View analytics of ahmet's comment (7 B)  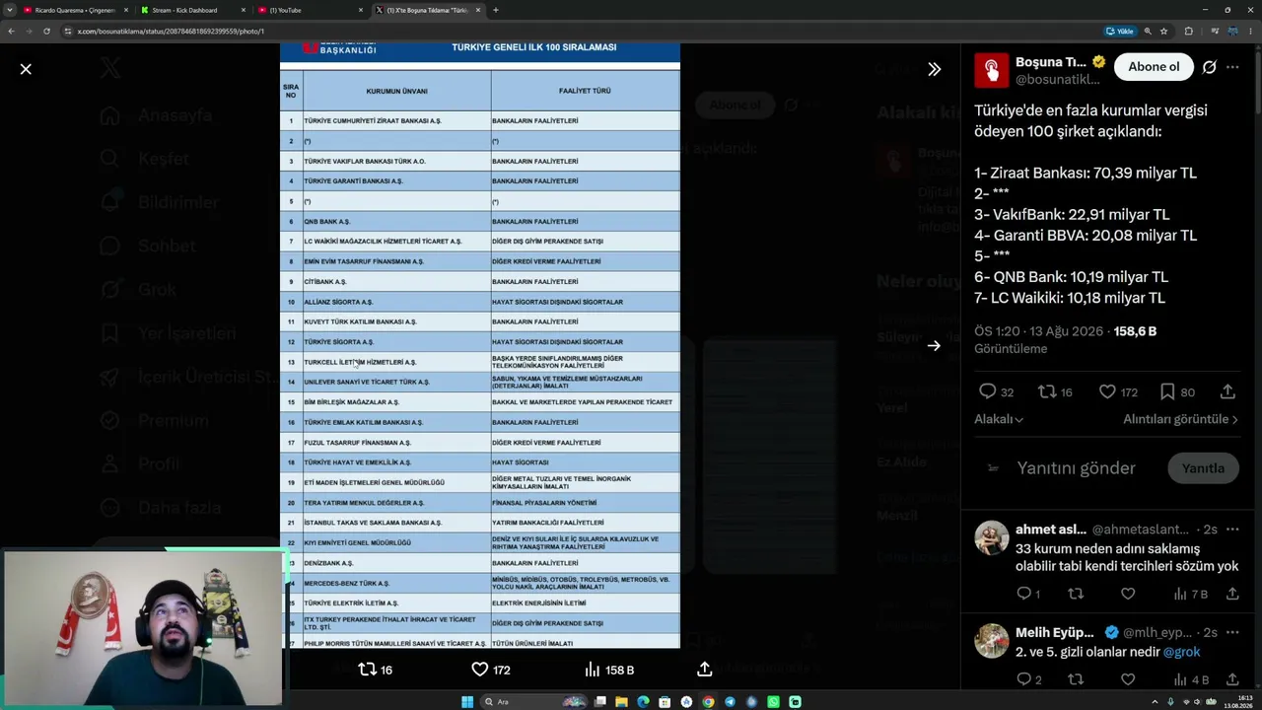point(1191,594)
